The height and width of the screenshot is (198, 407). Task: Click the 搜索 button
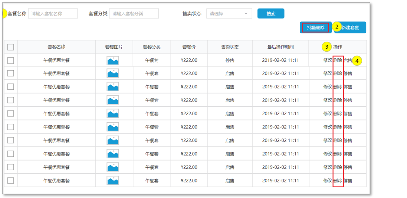[x=271, y=14]
